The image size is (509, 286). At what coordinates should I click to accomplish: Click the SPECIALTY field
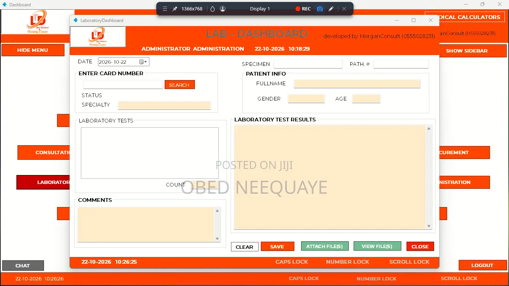[164, 105]
